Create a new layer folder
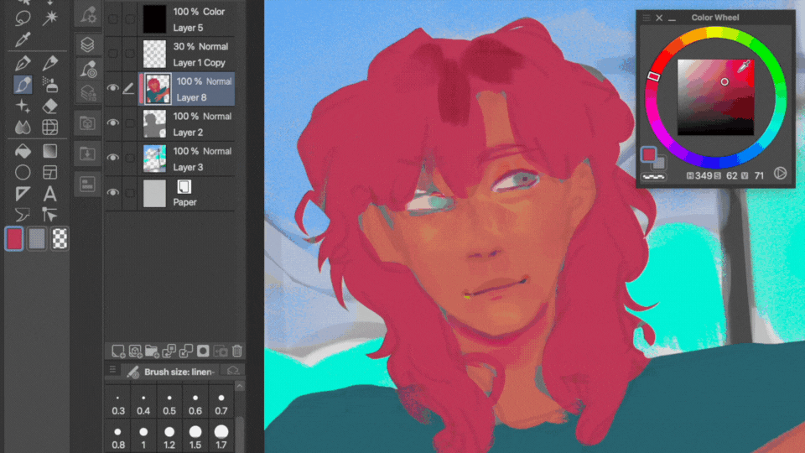This screenshot has height=453, width=805. 152,351
